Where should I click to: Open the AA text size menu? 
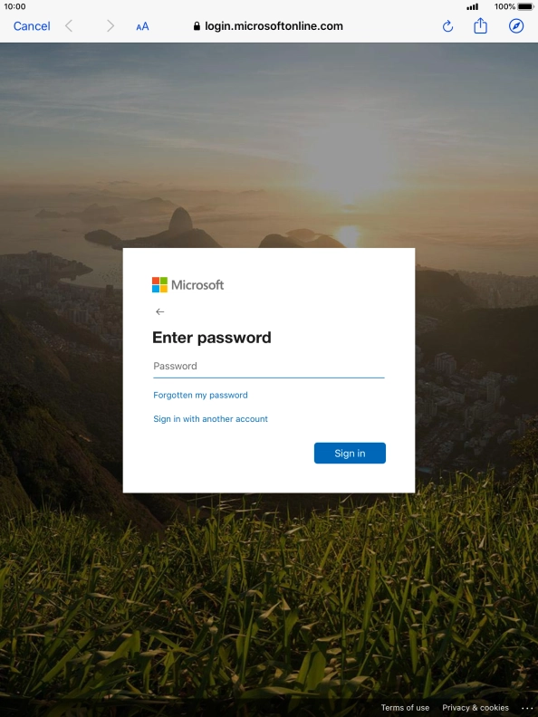tap(142, 26)
